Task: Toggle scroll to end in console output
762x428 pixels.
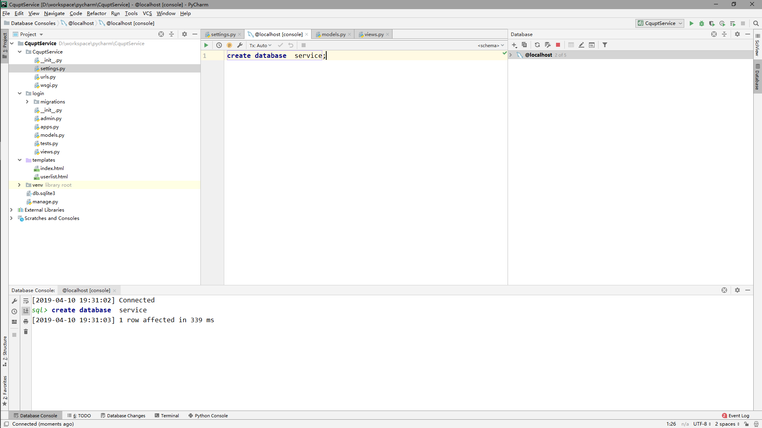Action: coord(26,311)
